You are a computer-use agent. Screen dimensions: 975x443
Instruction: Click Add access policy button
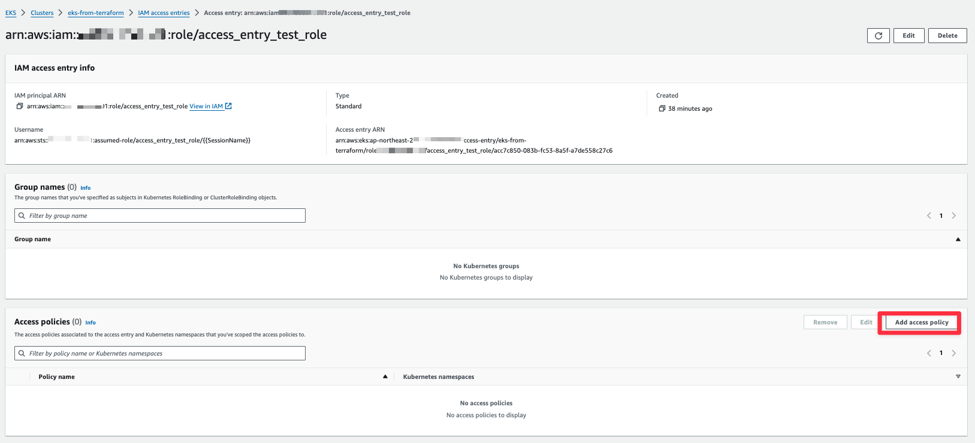click(922, 322)
